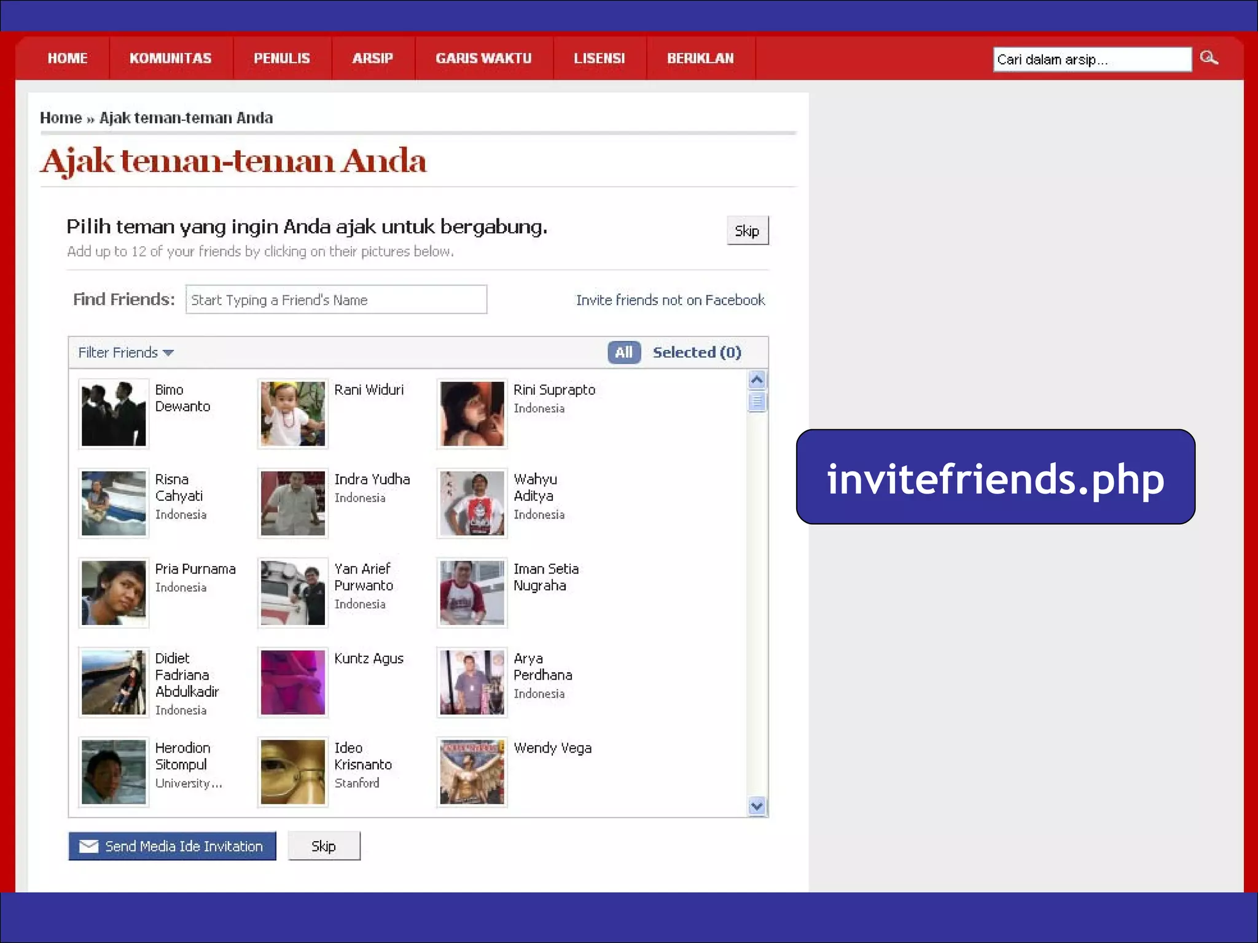Select Herodion Sitompul's picture

pos(114,772)
